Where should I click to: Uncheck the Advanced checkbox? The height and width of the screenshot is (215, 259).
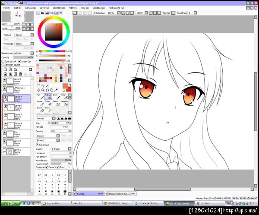[37, 145]
